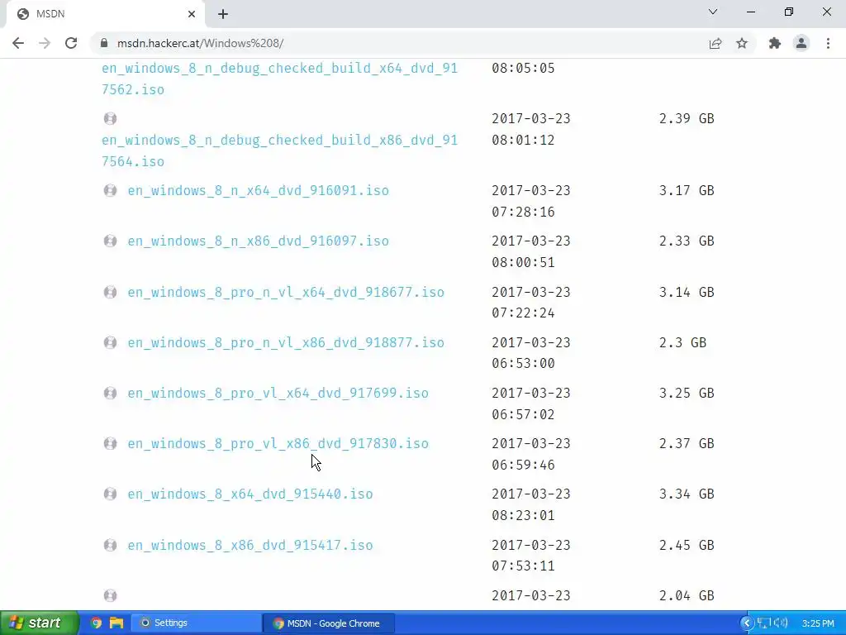Click the 2.3 GB size value
Image resolution: width=846 pixels, height=635 pixels.
click(682, 342)
